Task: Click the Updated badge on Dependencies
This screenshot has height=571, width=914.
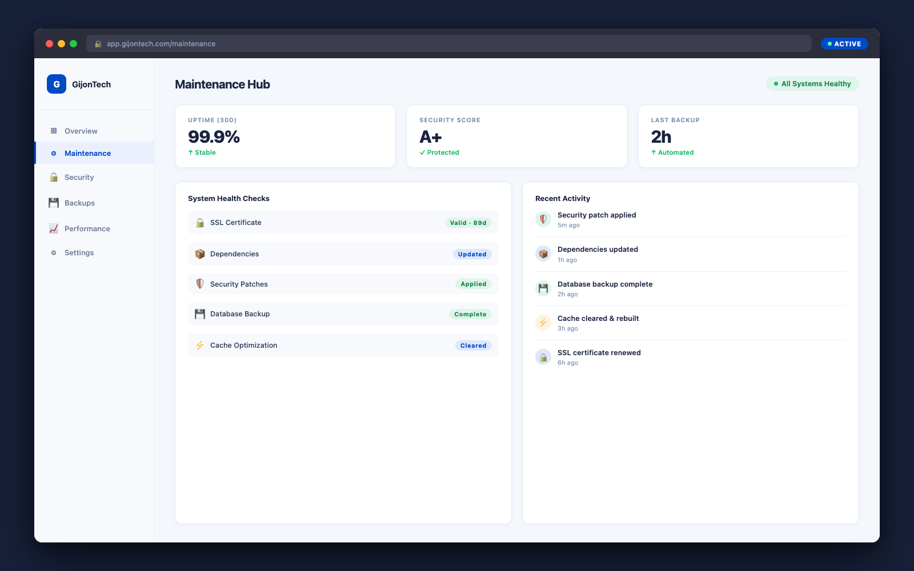Action: click(472, 254)
